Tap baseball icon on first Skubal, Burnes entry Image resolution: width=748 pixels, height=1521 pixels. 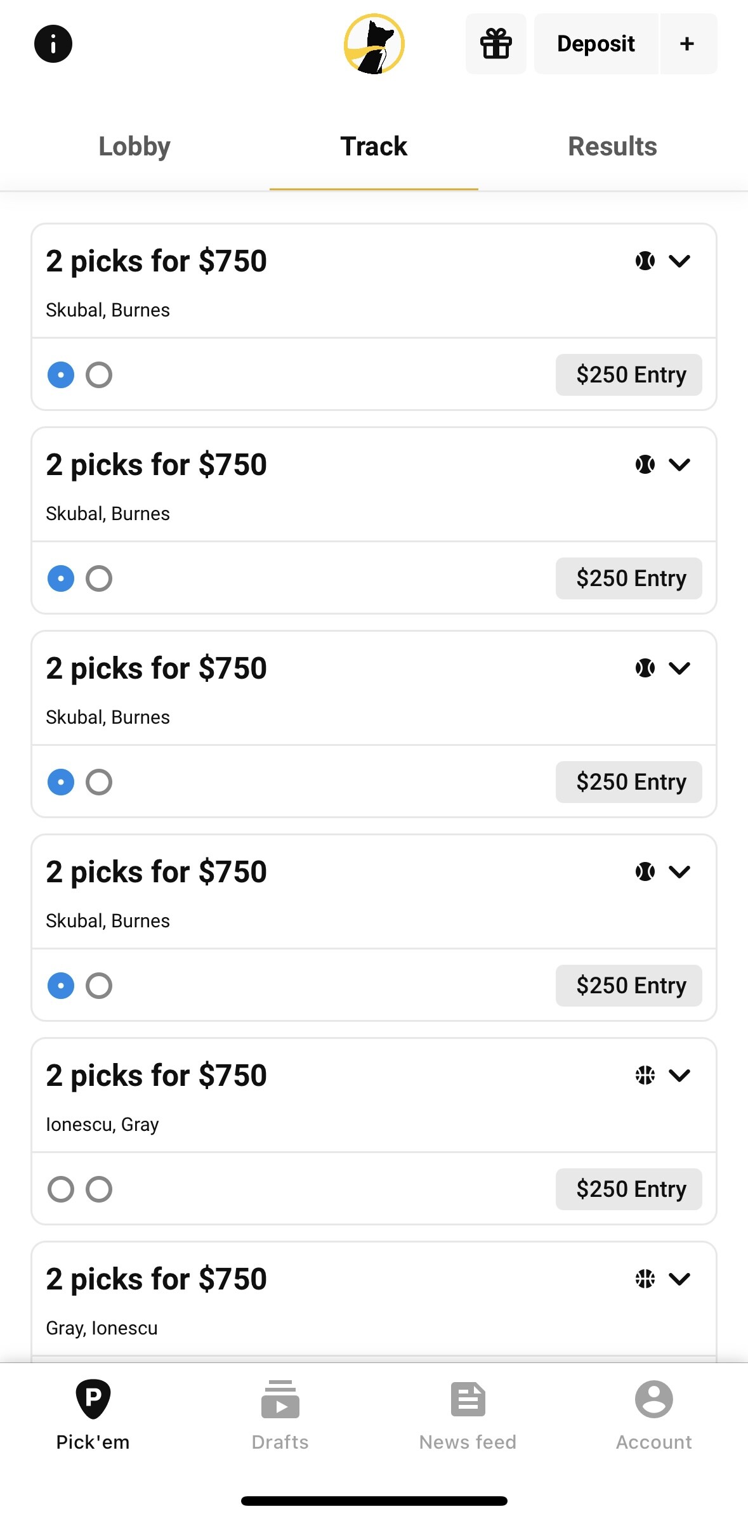coord(645,261)
